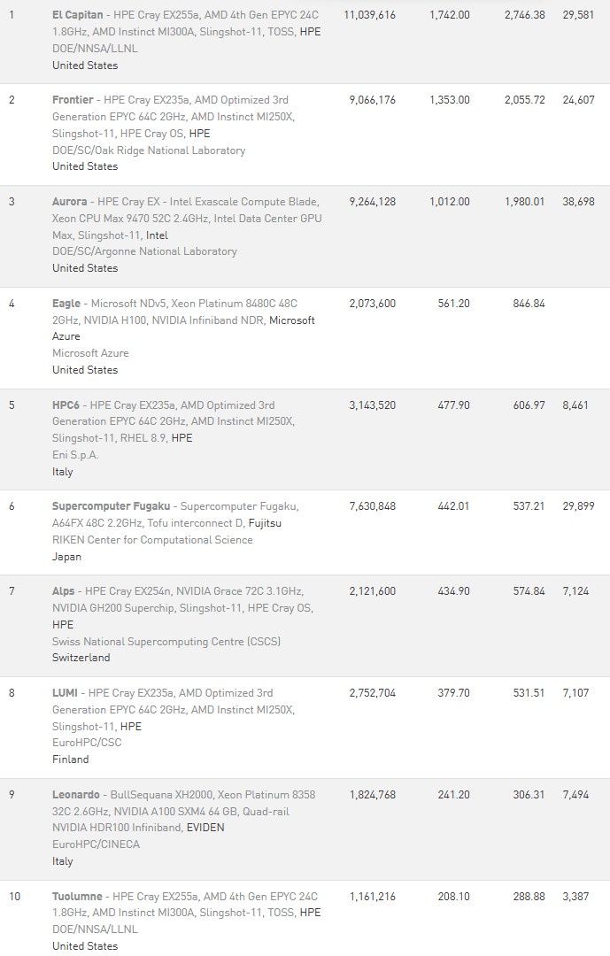Open the Leonardo system link
The width and height of the screenshot is (610, 956).
tap(75, 795)
